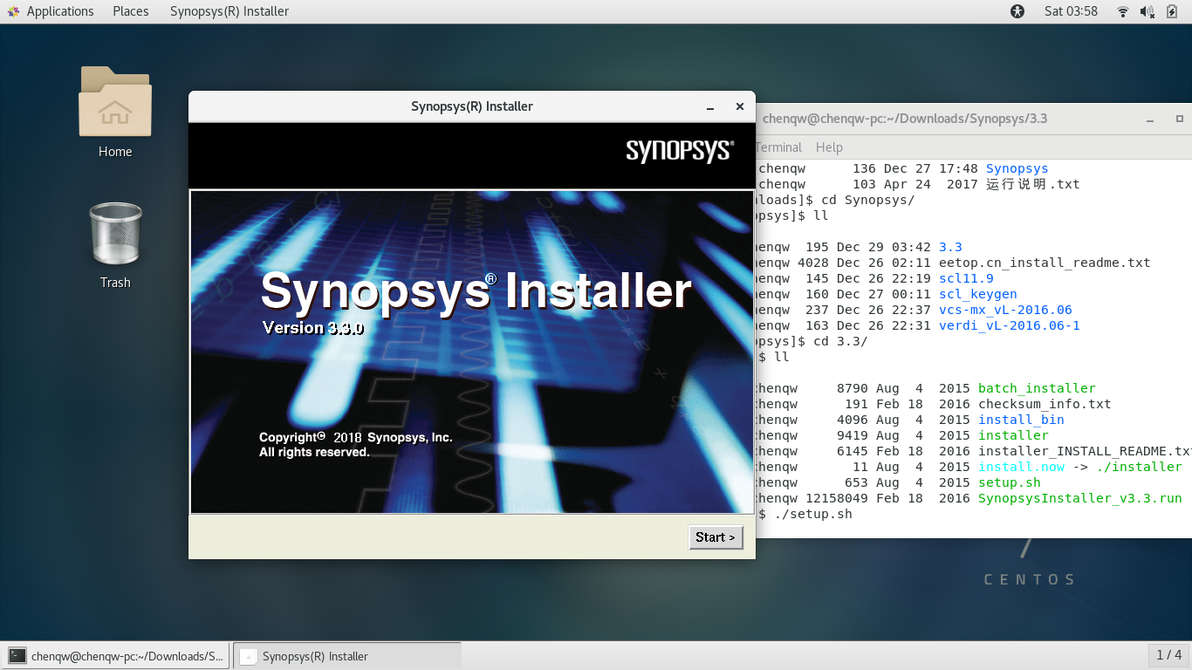Open the Trash desktop icon
Image resolution: width=1192 pixels, height=670 pixels.
pos(115,245)
